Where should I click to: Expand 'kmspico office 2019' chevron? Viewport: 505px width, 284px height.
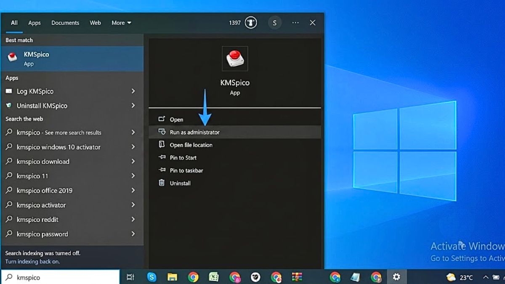tap(133, 190)
